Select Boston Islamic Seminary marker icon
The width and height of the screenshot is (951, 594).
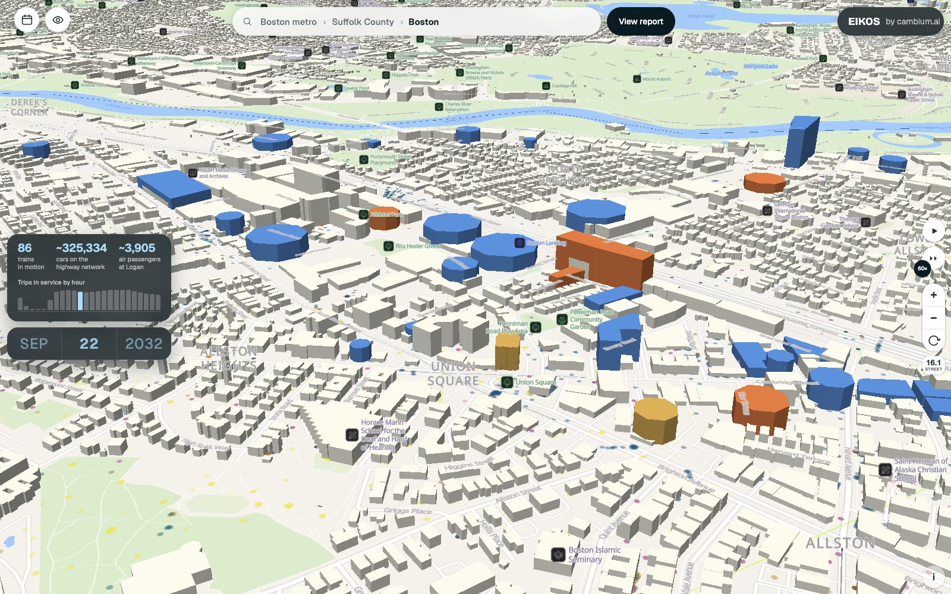[558, 555]
